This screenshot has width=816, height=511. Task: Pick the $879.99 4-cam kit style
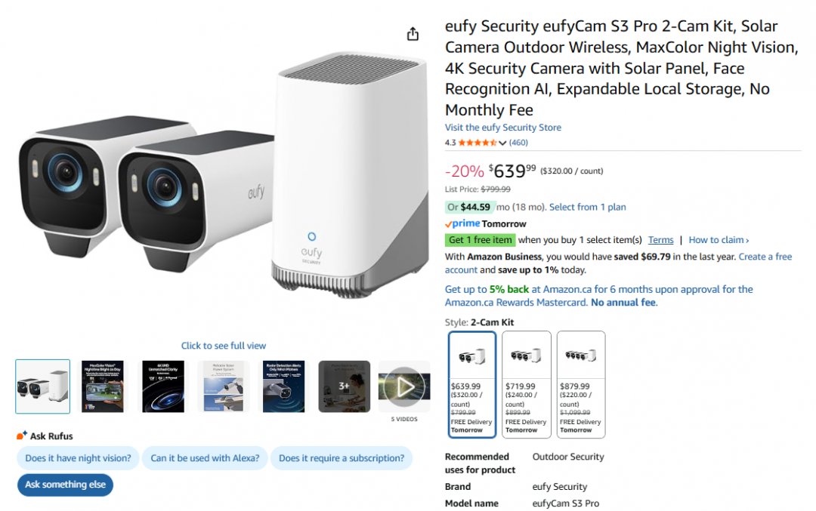(x=581, y=385)
